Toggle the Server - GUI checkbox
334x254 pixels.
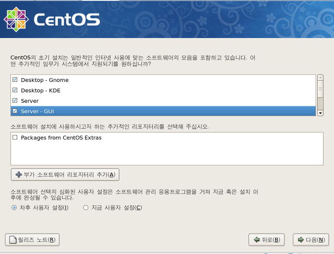coord(15,111)
